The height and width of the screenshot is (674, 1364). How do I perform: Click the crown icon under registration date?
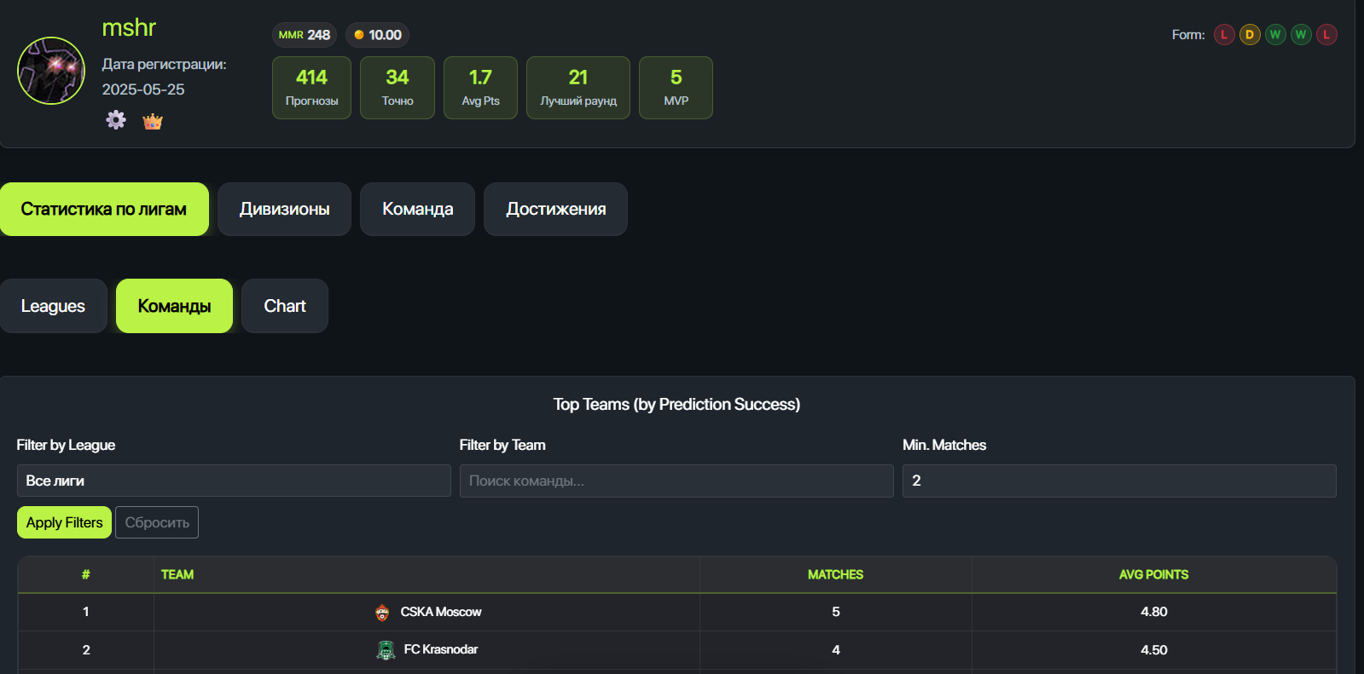point(153,121)
